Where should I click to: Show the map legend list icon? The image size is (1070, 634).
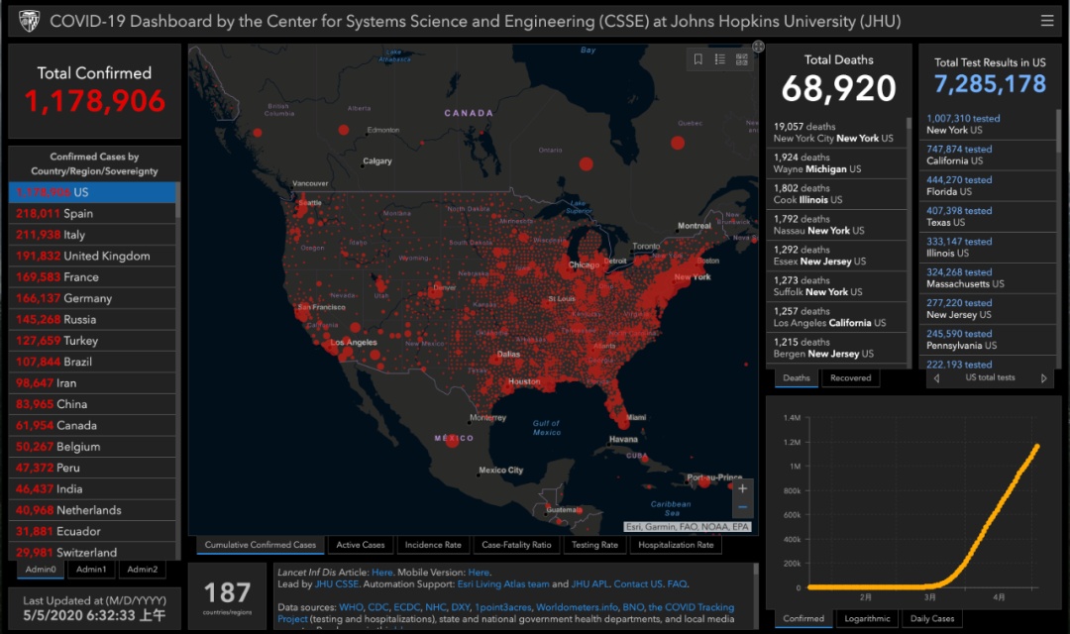[720, 59]
